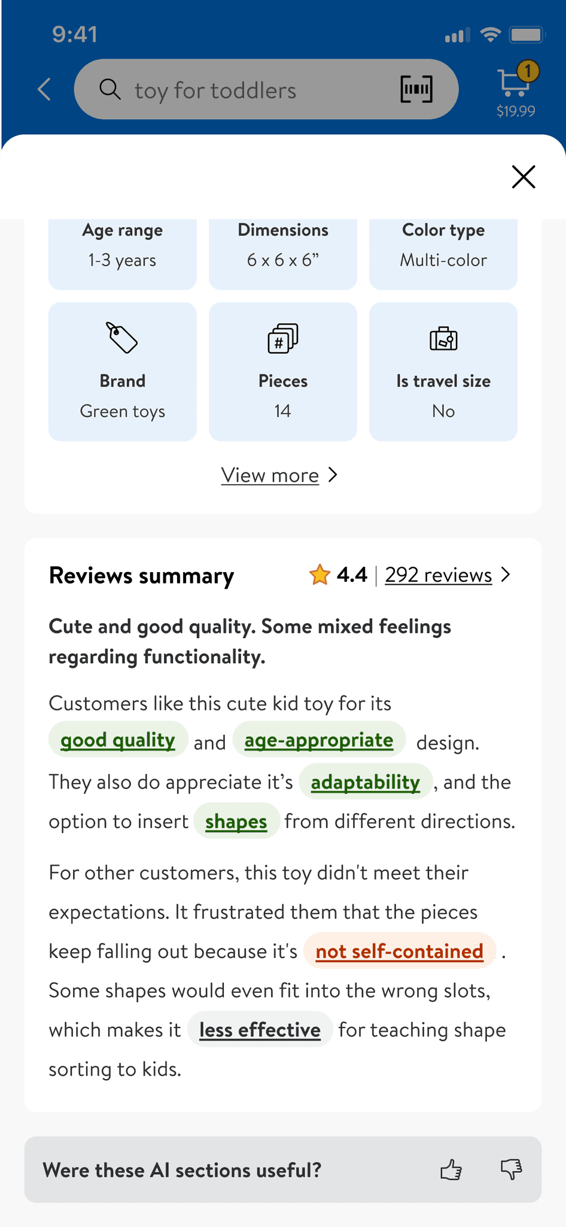Tap the Pieces count icon
This screenshot has width=566, height=1227.
[x=282, y=339]
